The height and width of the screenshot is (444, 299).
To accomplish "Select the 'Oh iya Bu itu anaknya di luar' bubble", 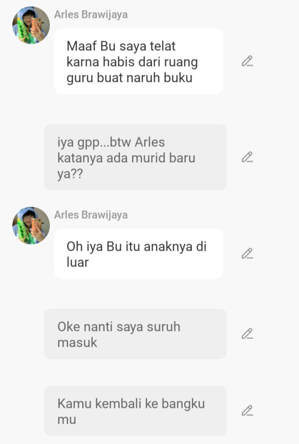I will tap(139, 253).
